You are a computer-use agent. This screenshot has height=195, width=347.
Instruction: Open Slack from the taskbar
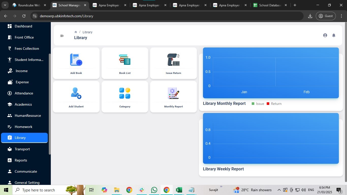click(141, 190)
